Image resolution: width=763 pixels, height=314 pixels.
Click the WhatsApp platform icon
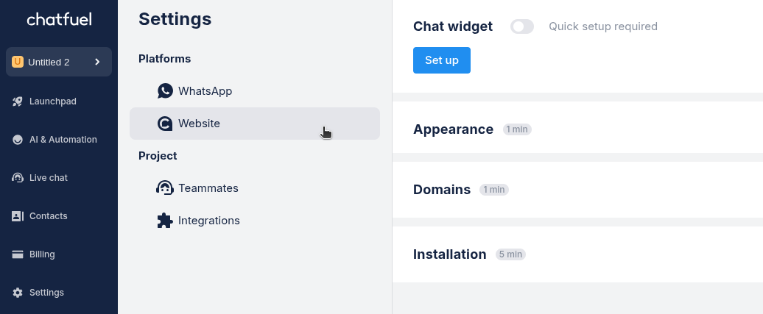coord(165,91)
